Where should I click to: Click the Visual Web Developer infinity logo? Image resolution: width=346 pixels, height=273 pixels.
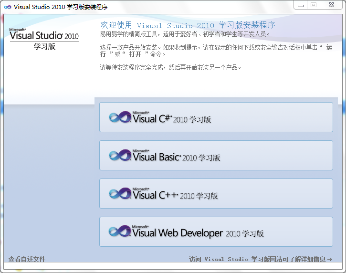(x=120, y=231)
